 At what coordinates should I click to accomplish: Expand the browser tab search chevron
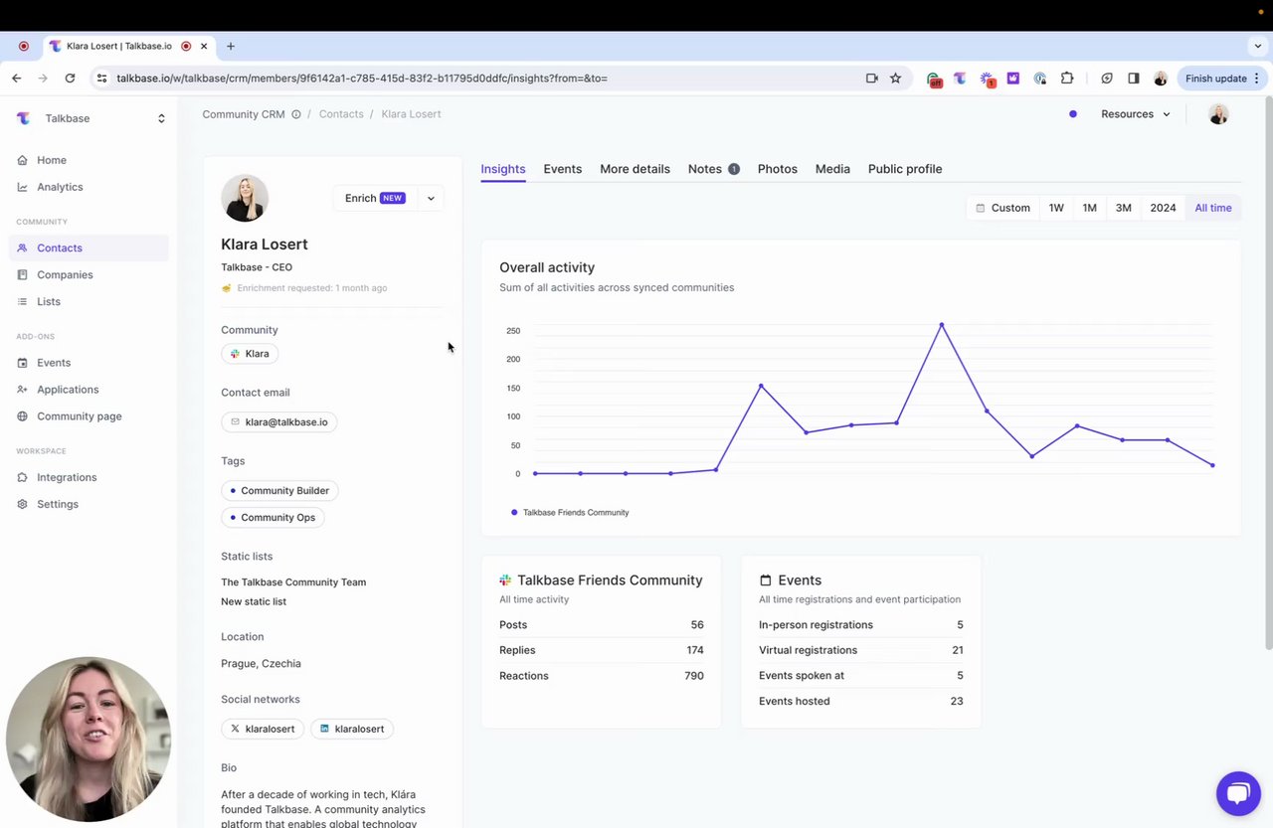coord(1258,46)
